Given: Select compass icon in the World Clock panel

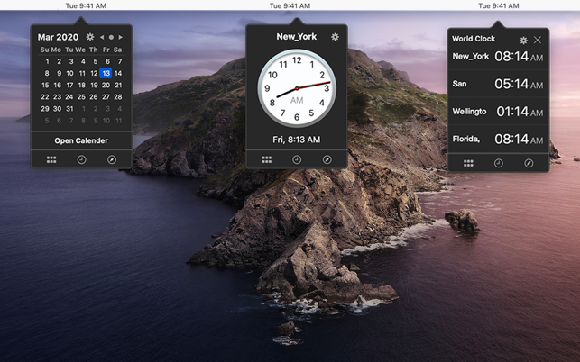Looking at the screenshot, I should [x=529, y=163].
